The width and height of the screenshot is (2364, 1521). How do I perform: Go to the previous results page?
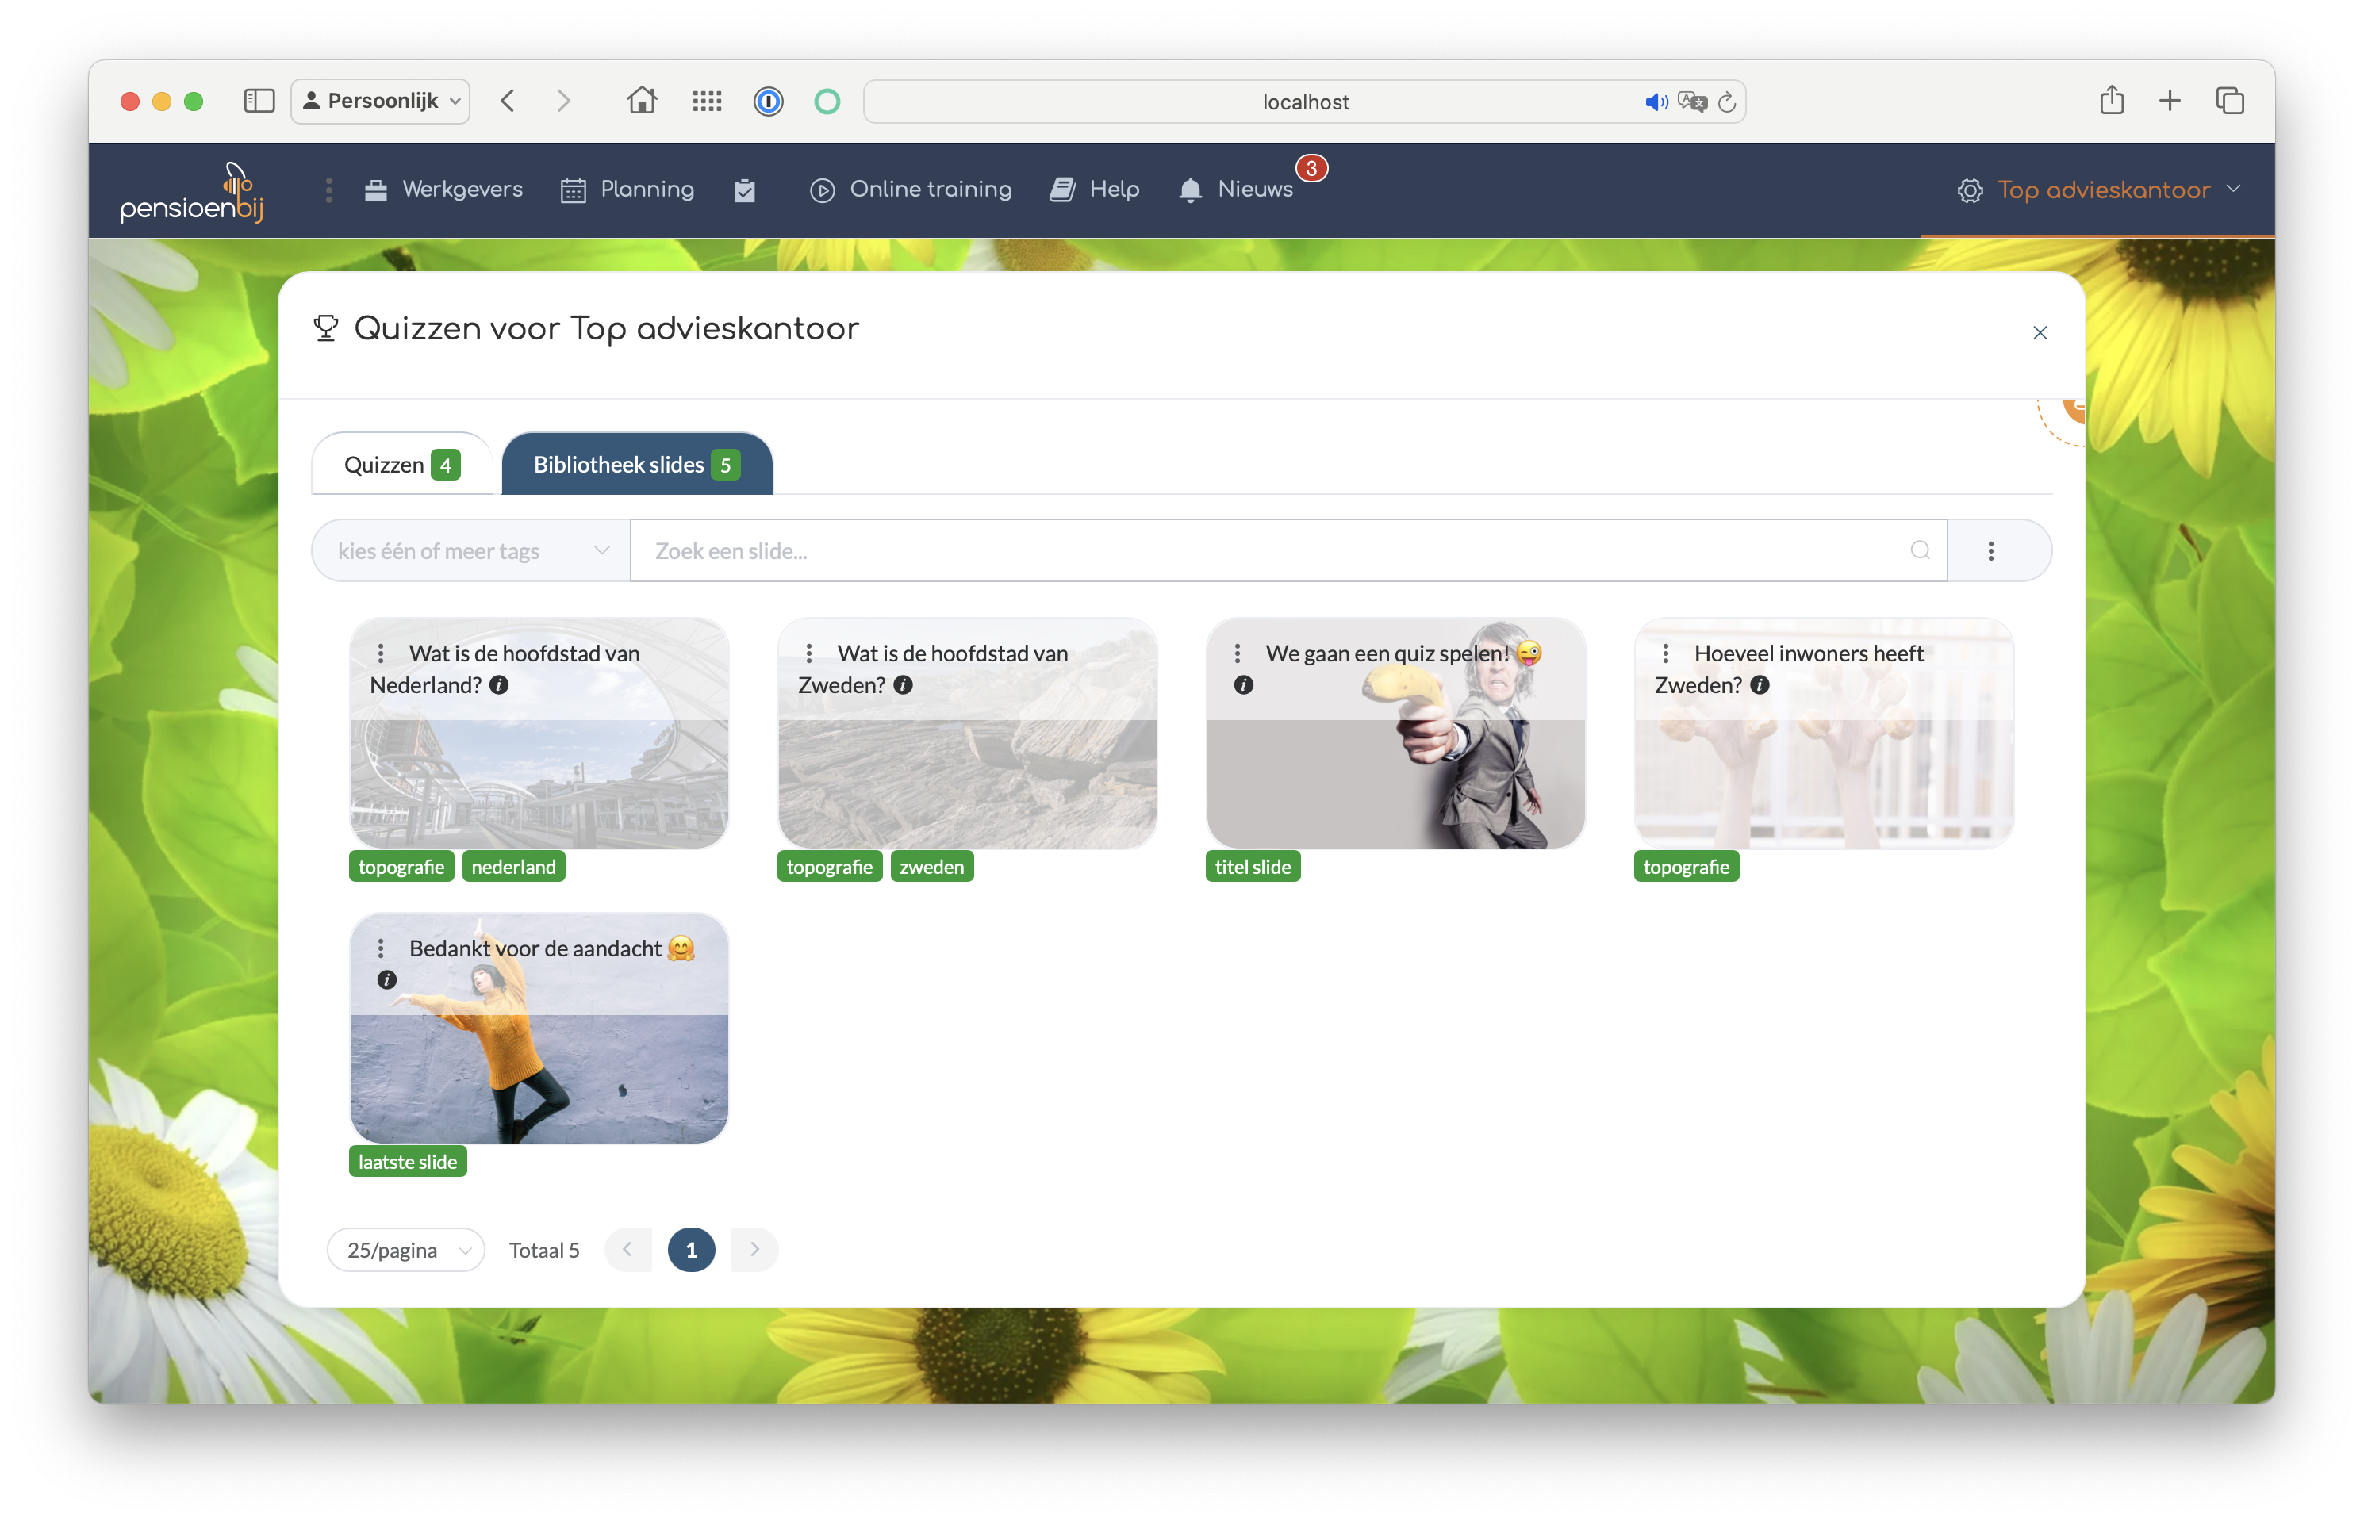(x=627, y=1250)
